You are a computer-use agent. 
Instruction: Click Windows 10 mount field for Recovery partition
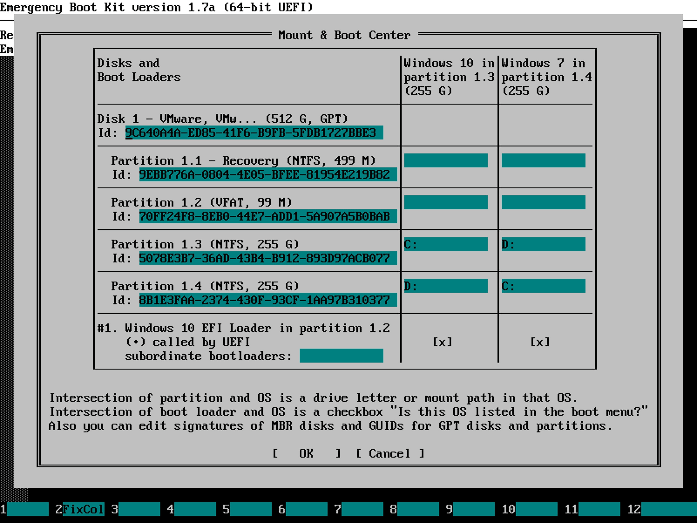tap(446, 161)
